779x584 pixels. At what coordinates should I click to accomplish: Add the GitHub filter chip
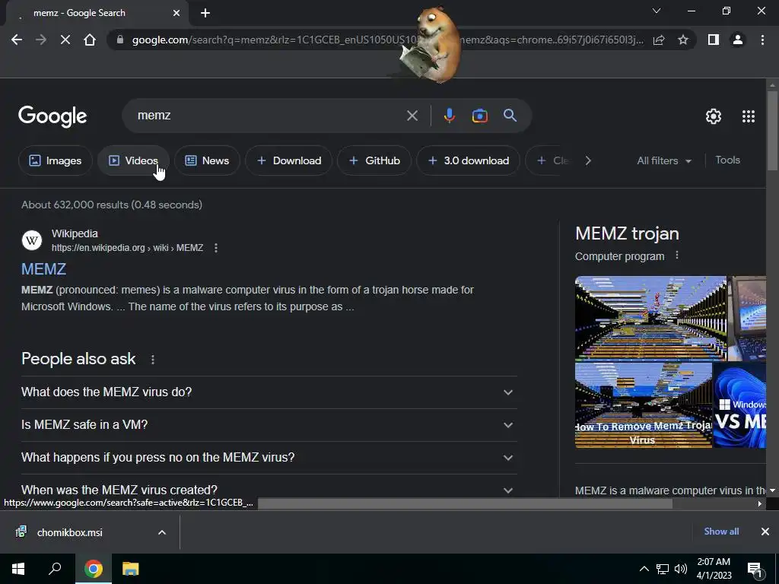pyautogui.click(x=374, y=160)
